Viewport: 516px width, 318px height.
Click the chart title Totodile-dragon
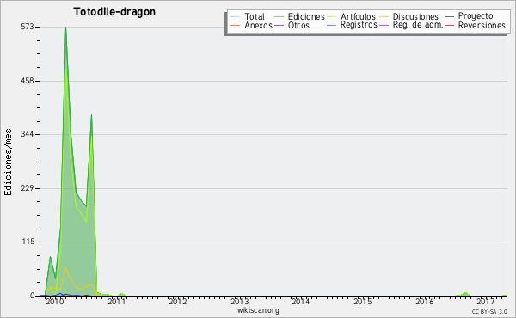tap(114, 12)
